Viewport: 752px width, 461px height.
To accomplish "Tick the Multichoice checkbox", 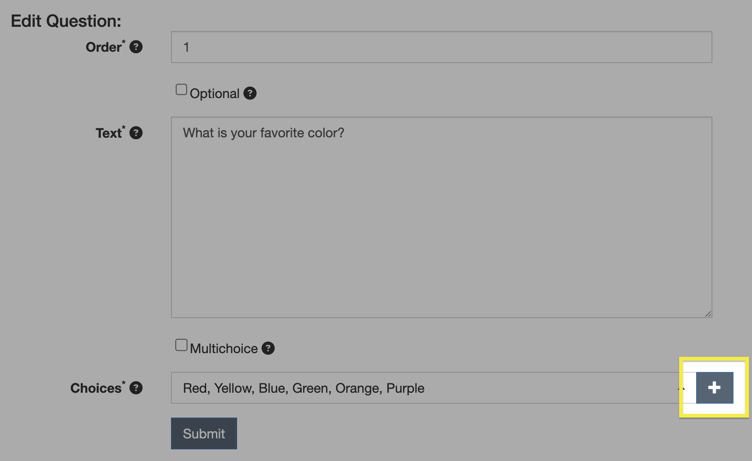I will pos(181,345).
